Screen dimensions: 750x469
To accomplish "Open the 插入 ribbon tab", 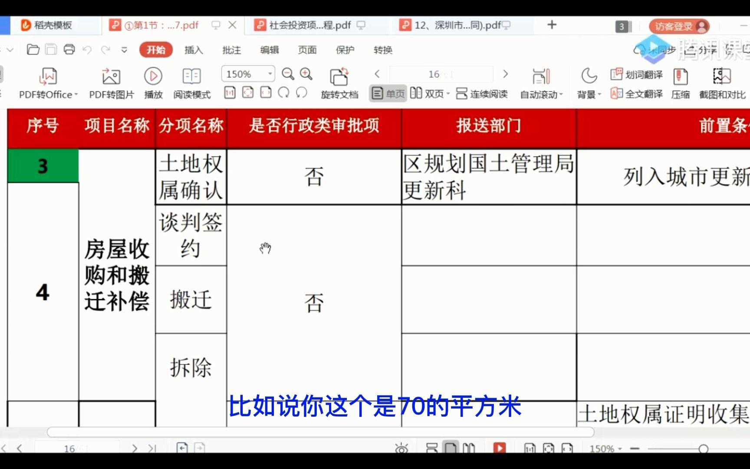I will [194, 50].
